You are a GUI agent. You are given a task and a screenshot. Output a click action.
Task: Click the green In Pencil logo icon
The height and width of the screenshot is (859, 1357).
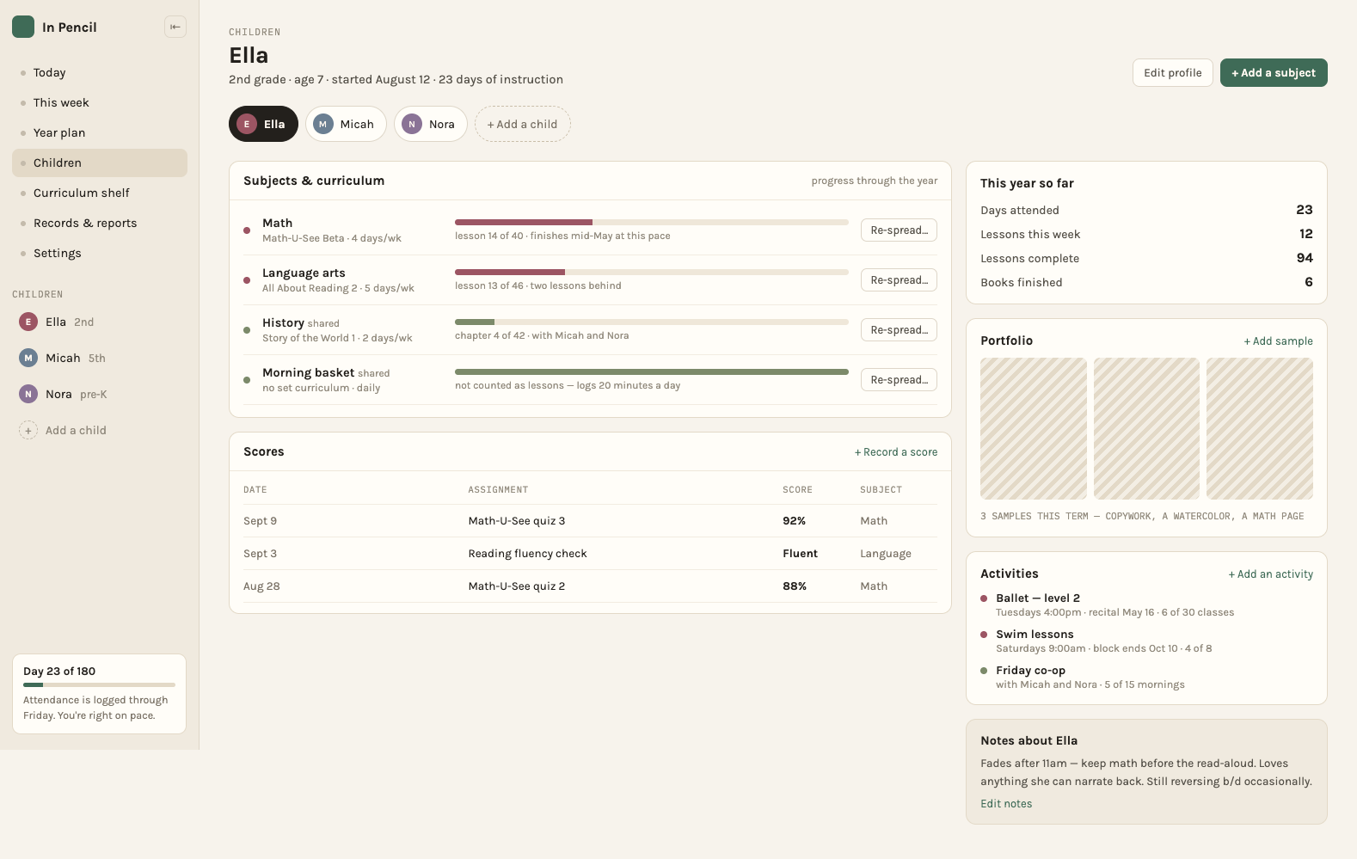[x=23, y=27]
